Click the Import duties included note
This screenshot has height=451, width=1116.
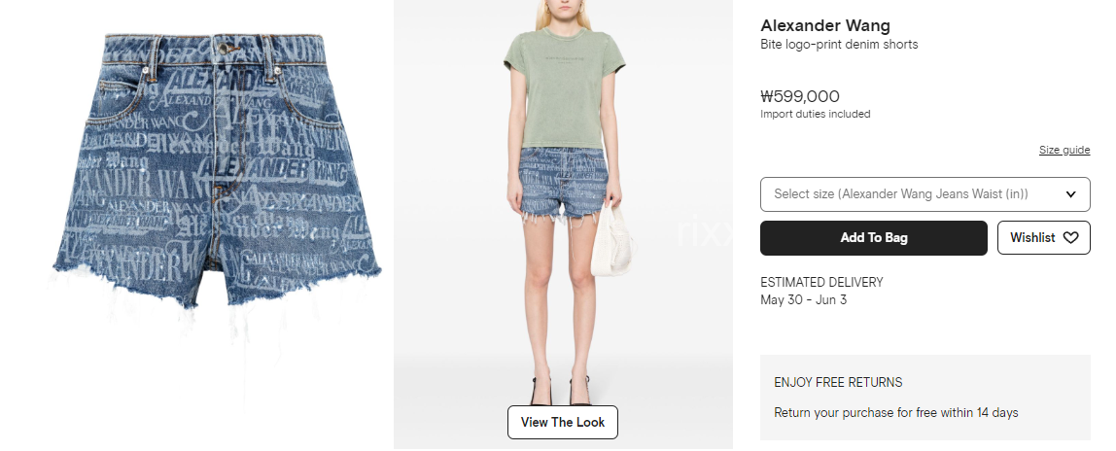(815, 114)
